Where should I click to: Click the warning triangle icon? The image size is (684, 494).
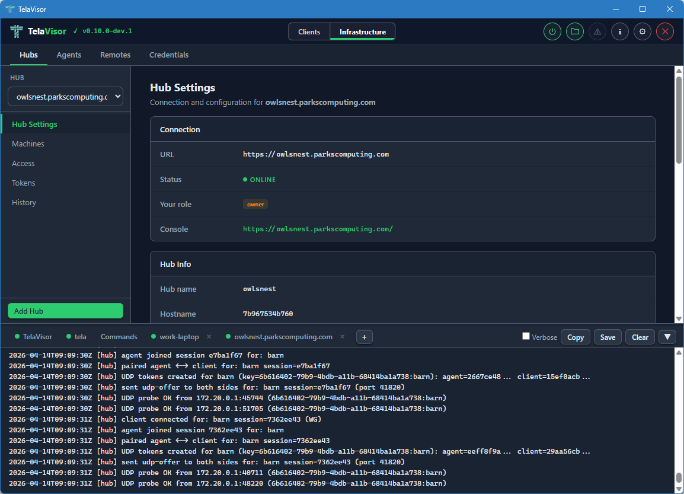click(597, 32)
